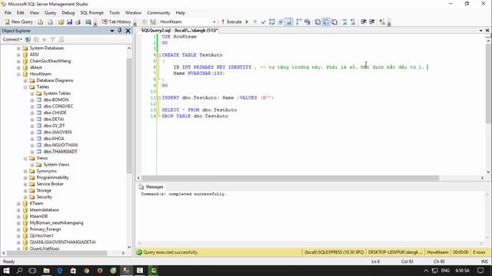Image resolution: width=492 pixels, height=276 pixels.
Task: Open the Query Options icon
Action: pyautogui.click(x=280, y=21)
